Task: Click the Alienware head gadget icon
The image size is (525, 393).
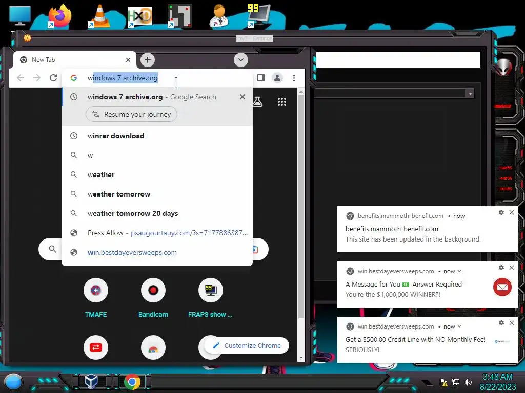Action: coord(503,68)
